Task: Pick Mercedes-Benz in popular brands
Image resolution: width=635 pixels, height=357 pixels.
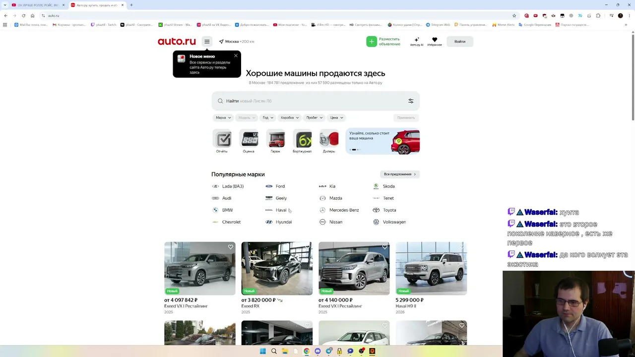Action: click(x=339, y=210)
